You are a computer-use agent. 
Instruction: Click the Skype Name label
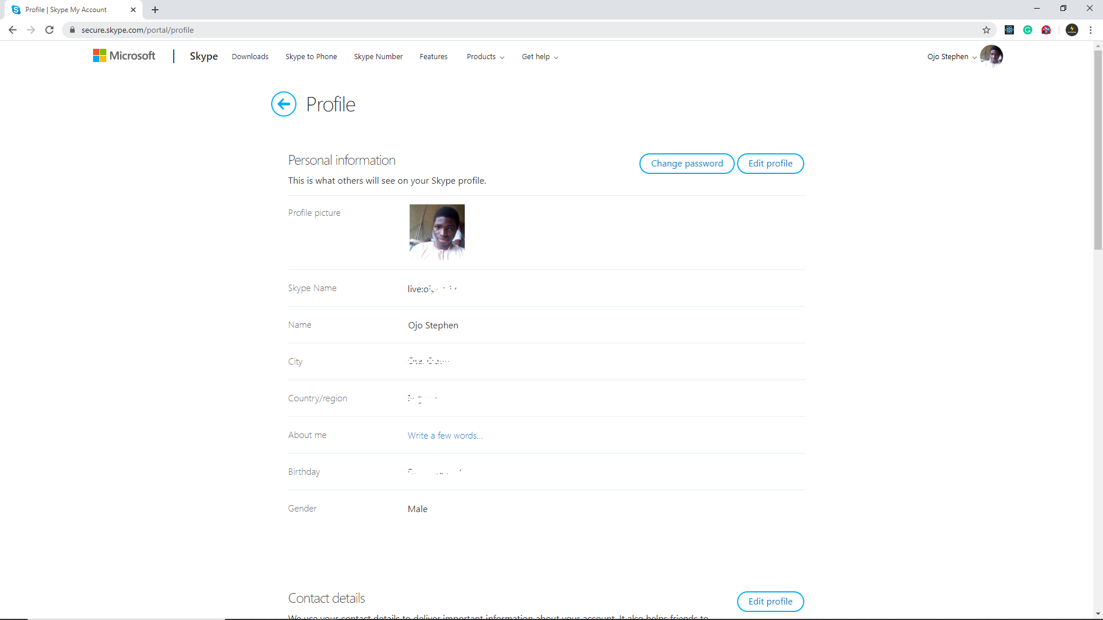[x=313, y=288]
